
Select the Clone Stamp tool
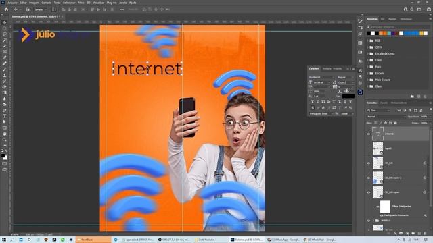click(x=5, y=75)
